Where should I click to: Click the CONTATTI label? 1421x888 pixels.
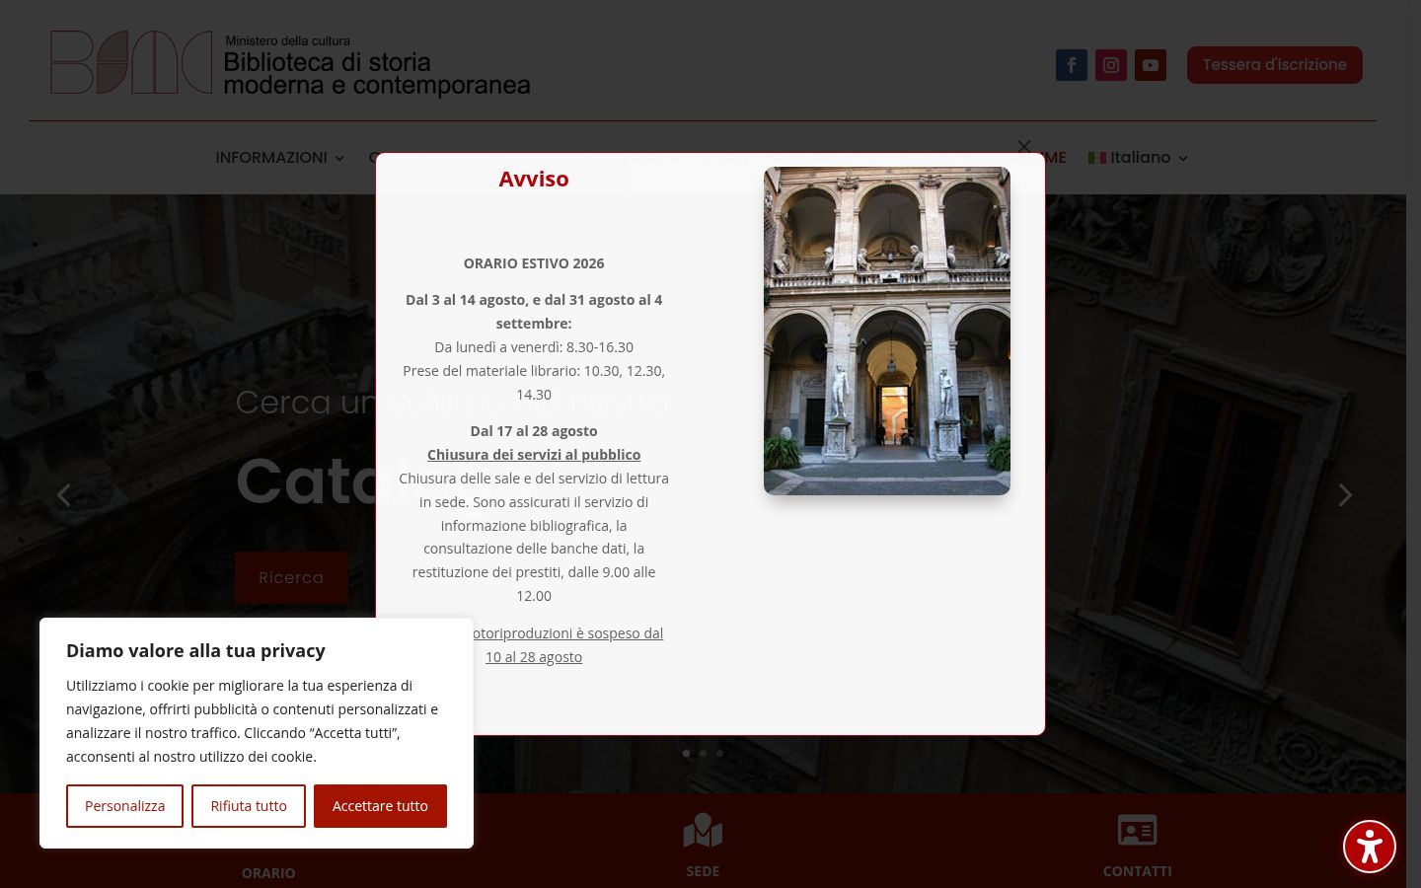click(1138, 871)
